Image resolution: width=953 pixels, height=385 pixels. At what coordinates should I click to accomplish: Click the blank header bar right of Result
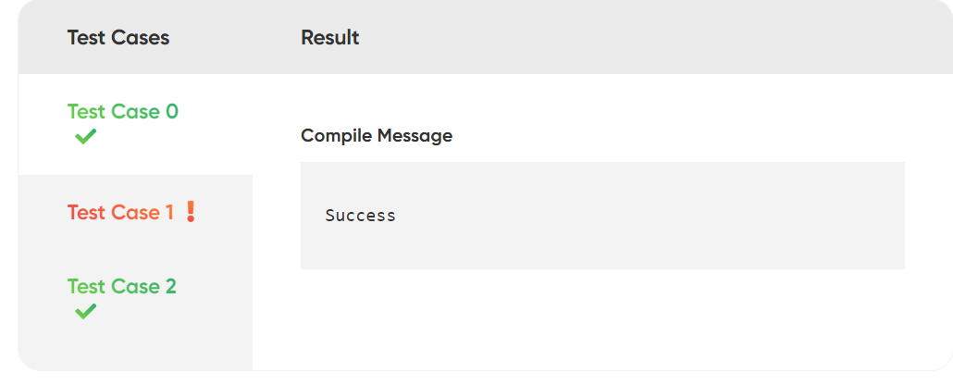click(648, 38)
